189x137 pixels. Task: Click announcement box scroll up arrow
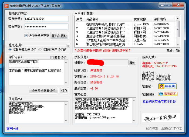(134, 100)
